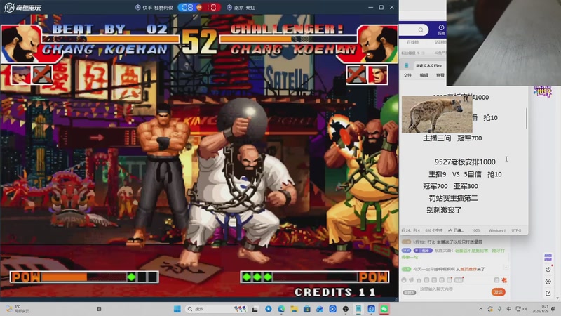Click the taskbar search box

217,309
